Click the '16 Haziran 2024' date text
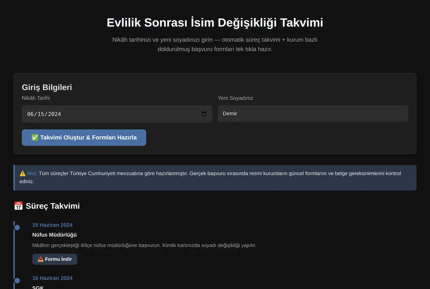This screenshot has width=430, height=289. (52, 278)
